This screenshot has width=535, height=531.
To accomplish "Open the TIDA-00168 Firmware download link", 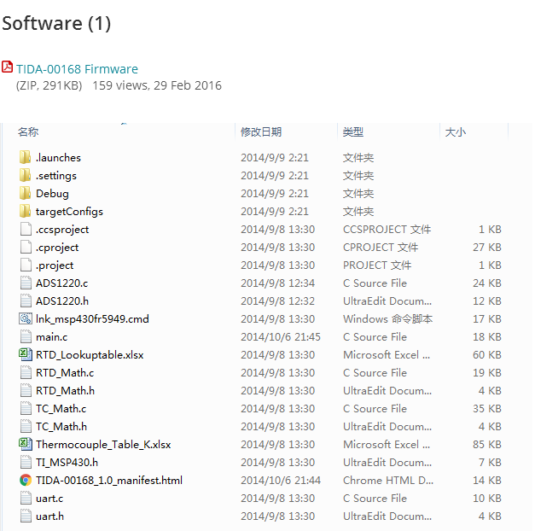I will coord(77,69).
